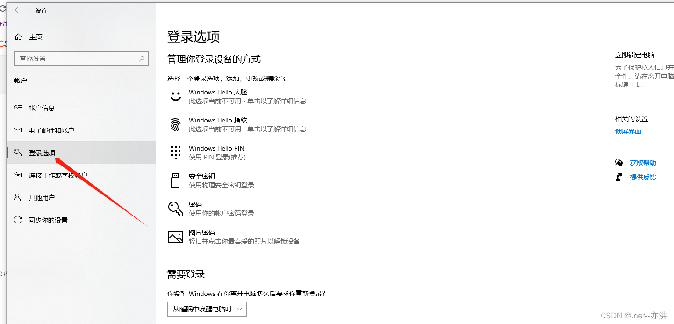Click the back arrow in Settings header
Image resolution: width=674 pixels, height=324 pixels.
[x=18, y=10]
